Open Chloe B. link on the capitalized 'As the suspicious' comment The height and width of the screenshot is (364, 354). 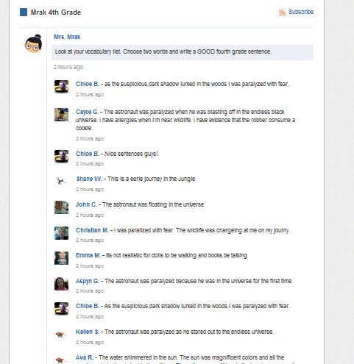click(x=88, y=306)
